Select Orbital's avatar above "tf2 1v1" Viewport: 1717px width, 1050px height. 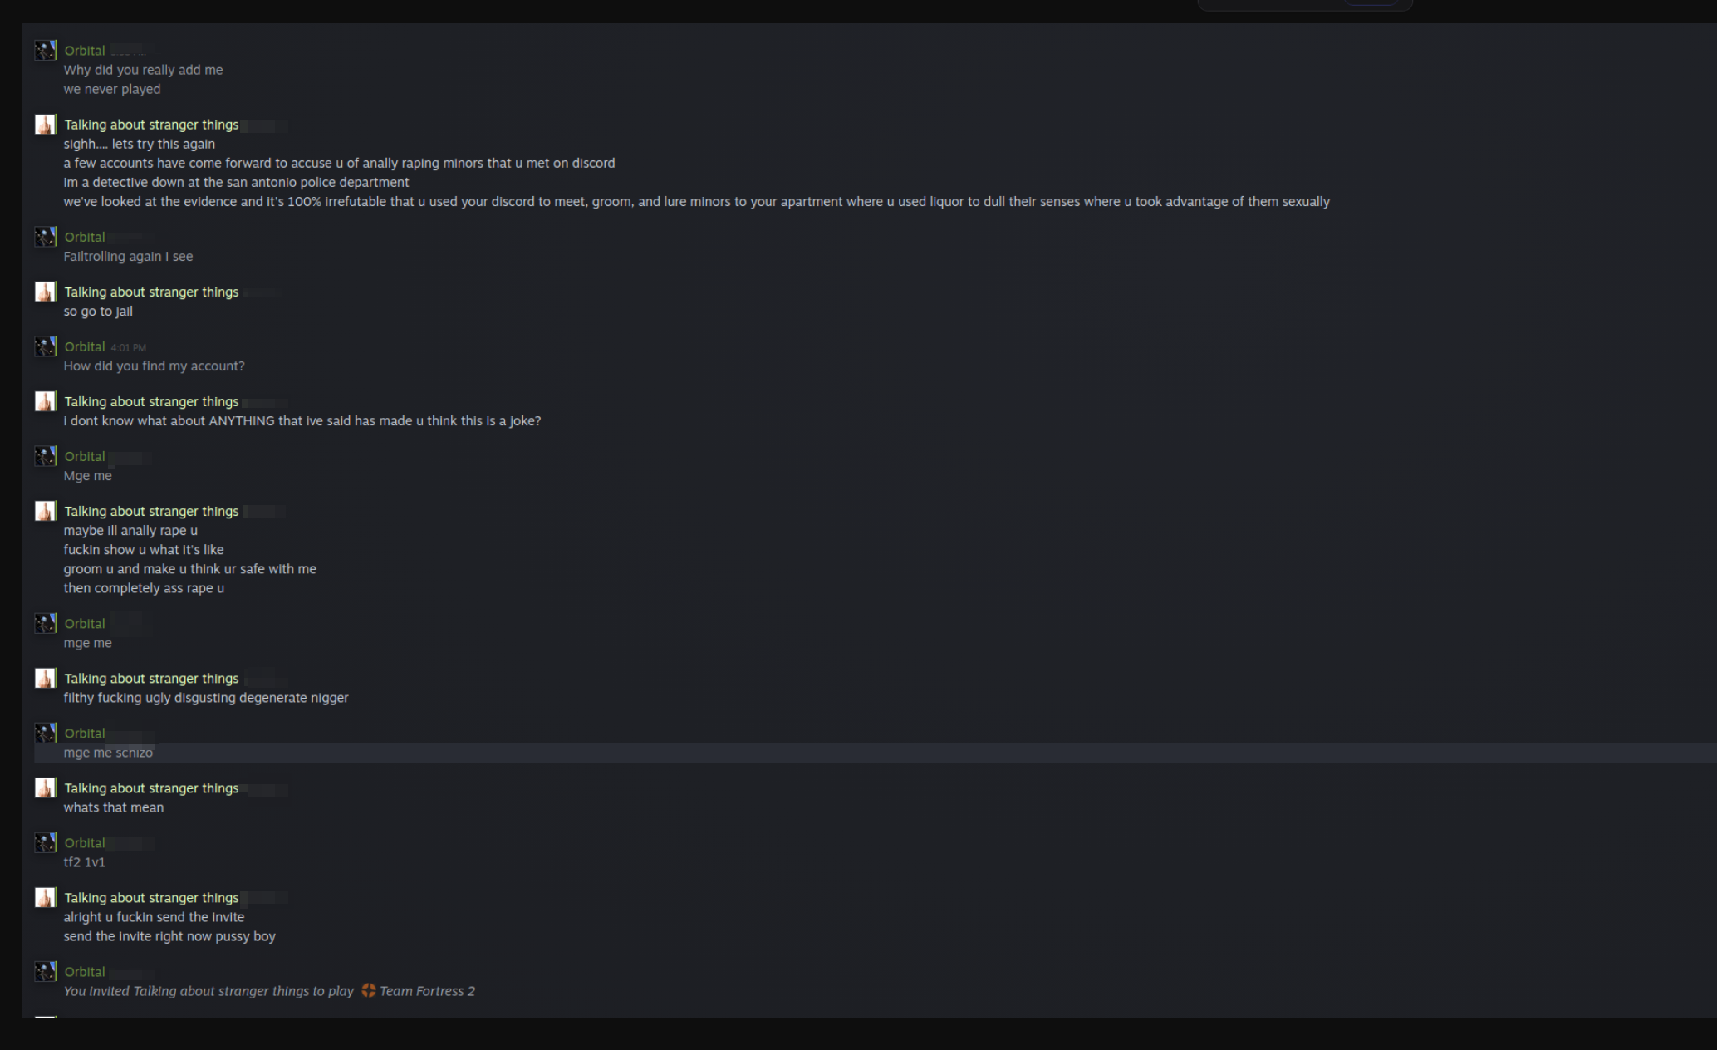coord(45,842)
